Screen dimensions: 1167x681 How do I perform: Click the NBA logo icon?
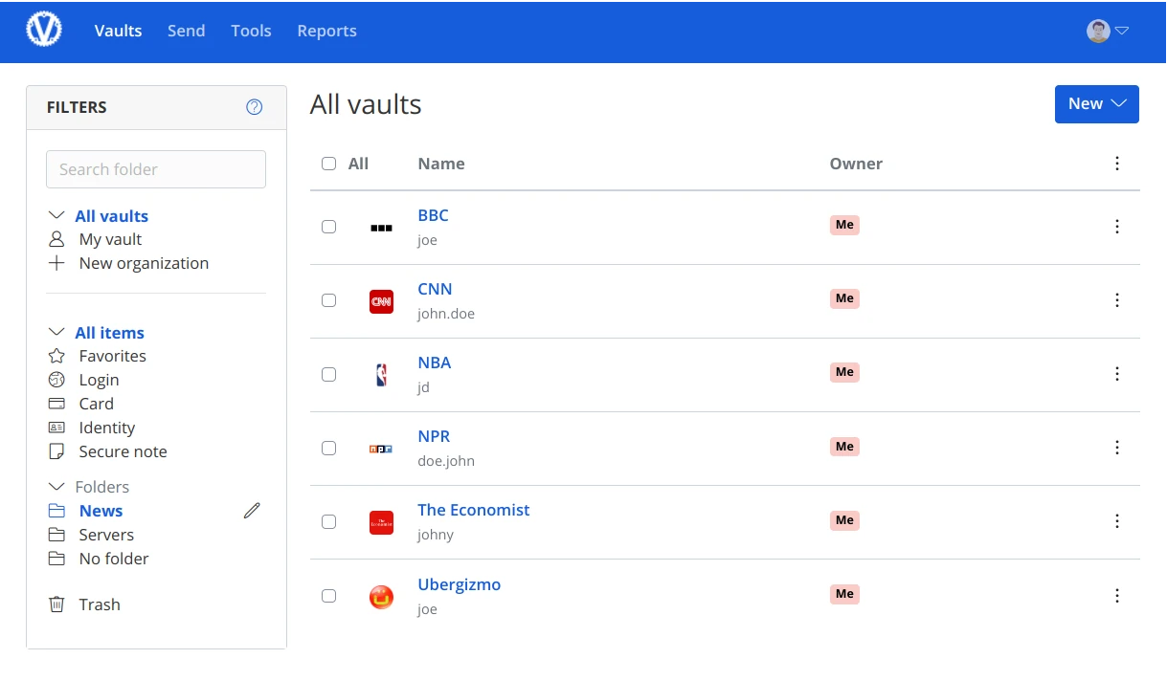(x=381, y=374)
